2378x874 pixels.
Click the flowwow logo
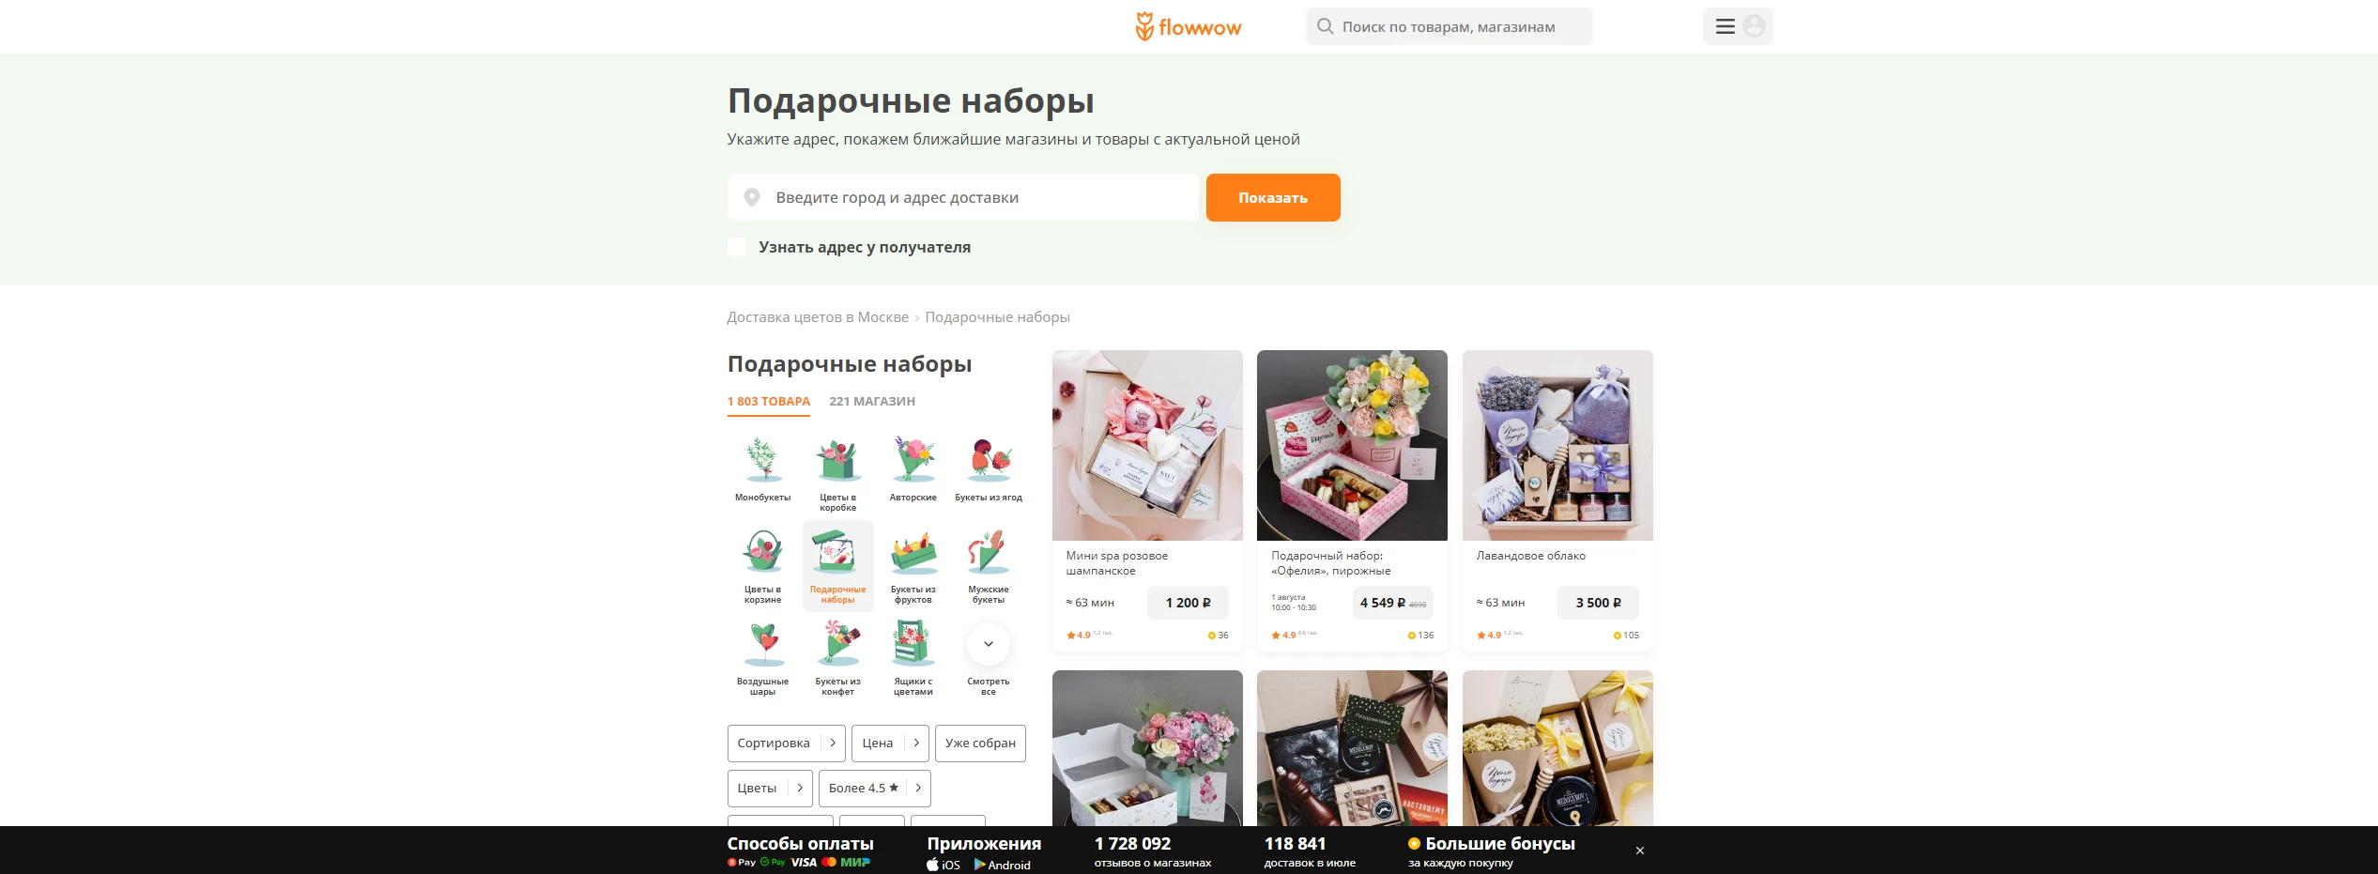click(1188, 26)
